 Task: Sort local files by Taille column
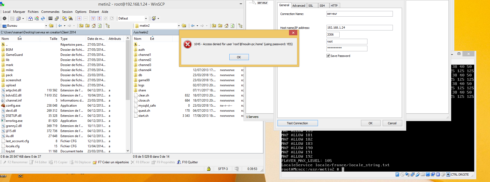tap(54, 39)
